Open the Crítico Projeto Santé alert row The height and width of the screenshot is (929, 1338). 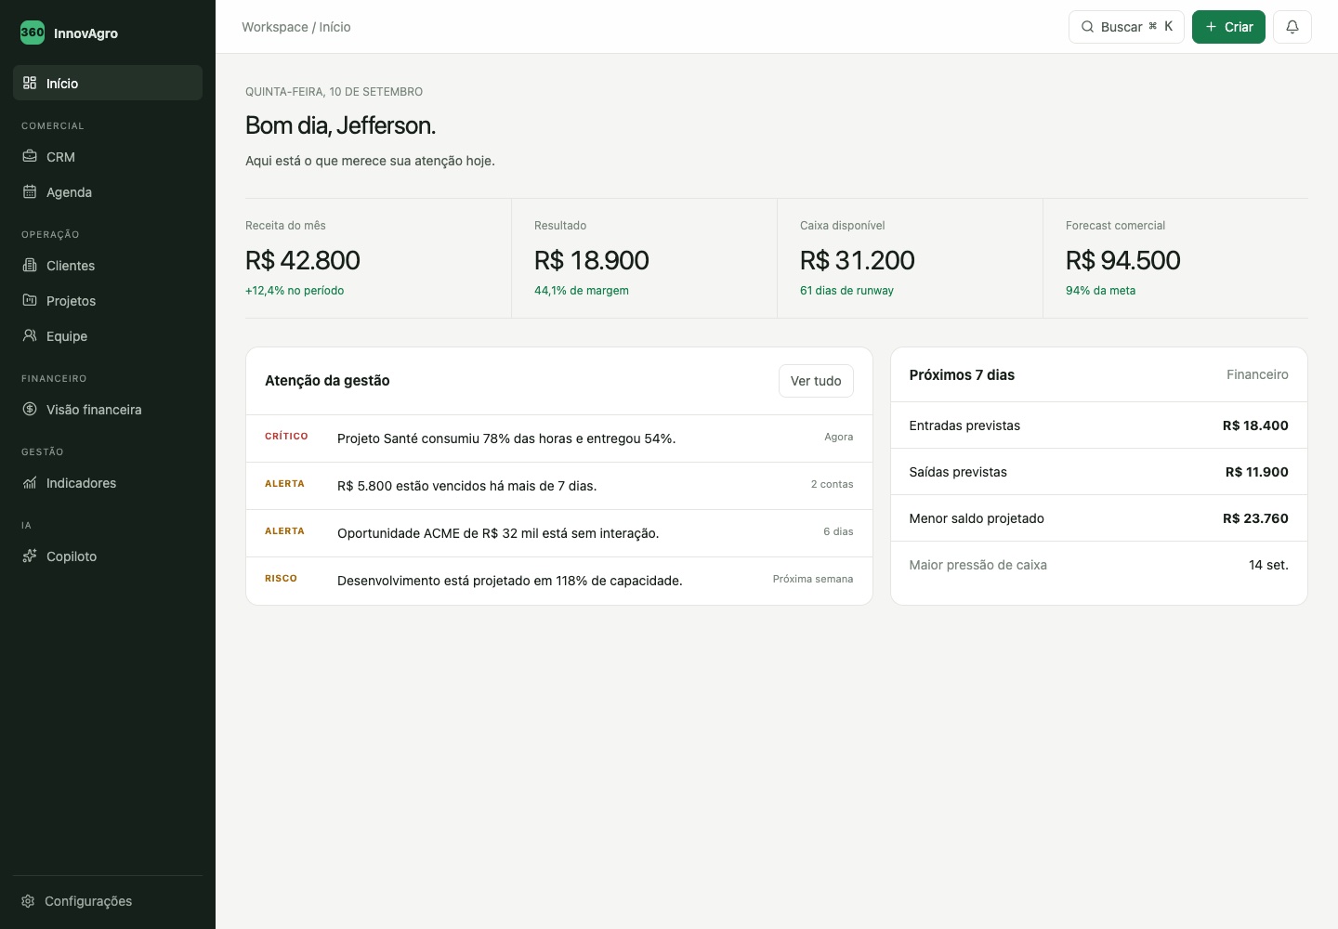(559, 438)
